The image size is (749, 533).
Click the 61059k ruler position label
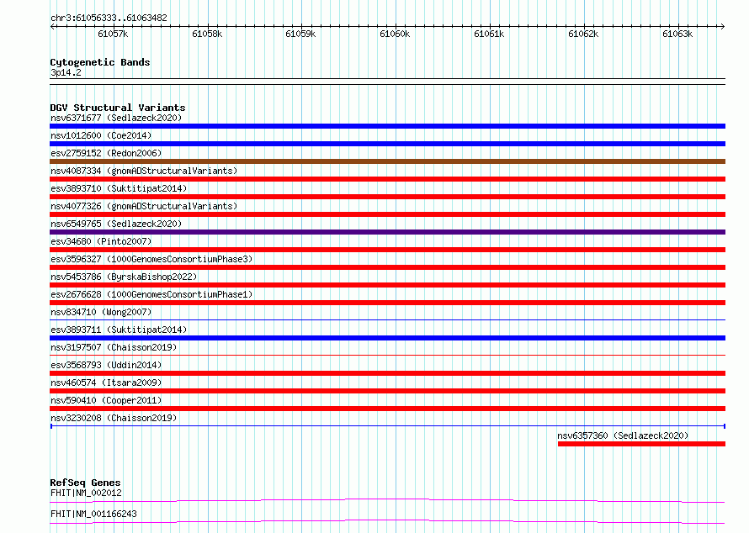tap(300, 34)
